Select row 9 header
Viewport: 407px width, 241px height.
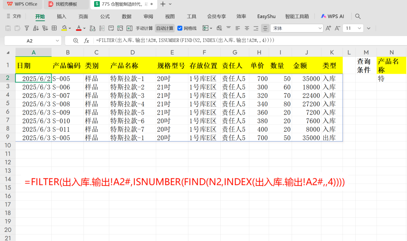pos(8,137)
